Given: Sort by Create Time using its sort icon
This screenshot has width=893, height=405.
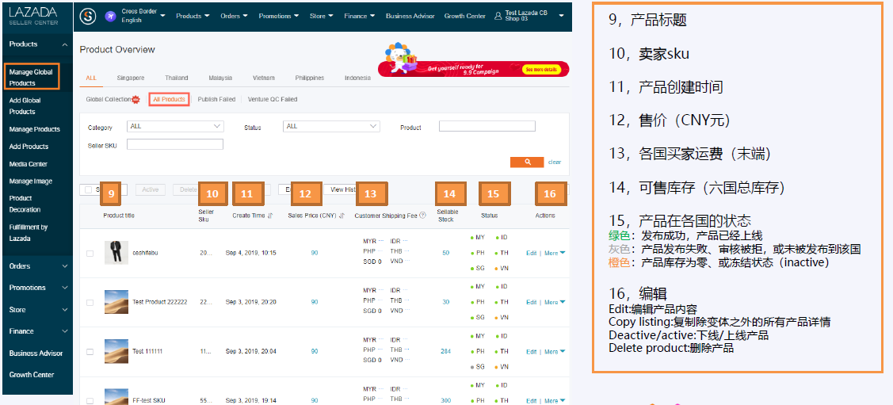Looking at the screenshot, I should point(270,216).
